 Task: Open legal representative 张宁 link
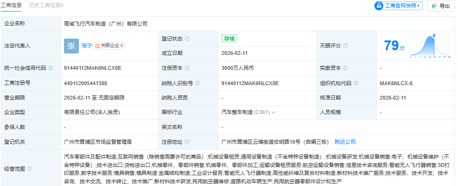[x=86, y=46]
